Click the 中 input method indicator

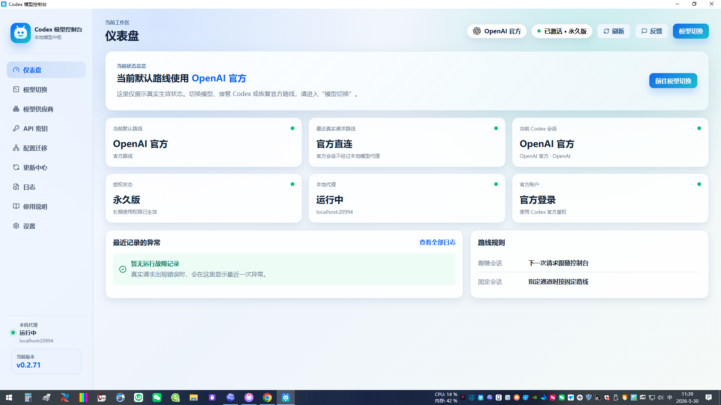[x=670, y=397]
